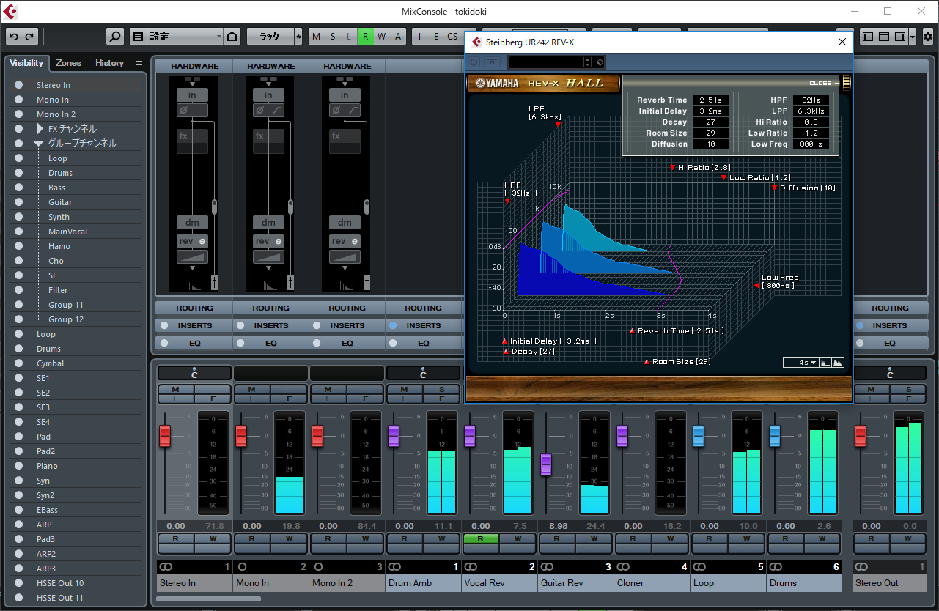939x611 pixels.
Task: Select the Visibility tab
Action: 26,63
